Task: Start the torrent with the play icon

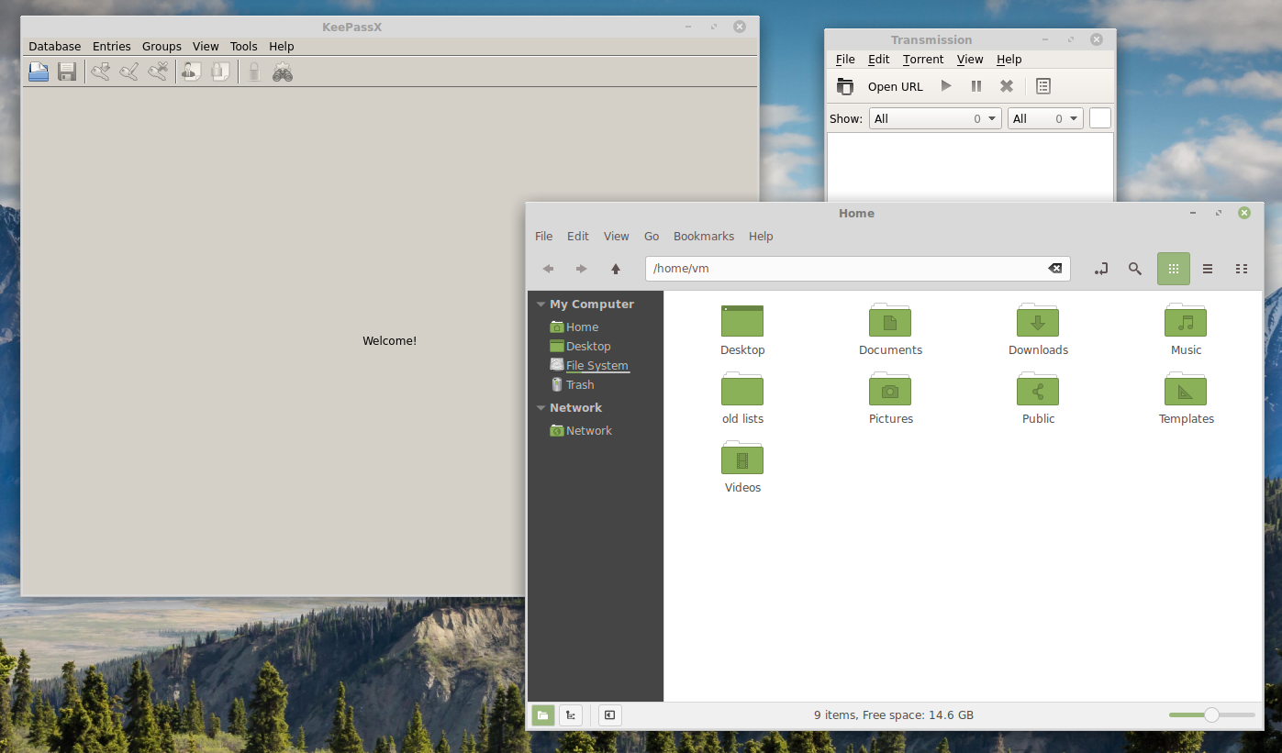Action: click(946, 86)
